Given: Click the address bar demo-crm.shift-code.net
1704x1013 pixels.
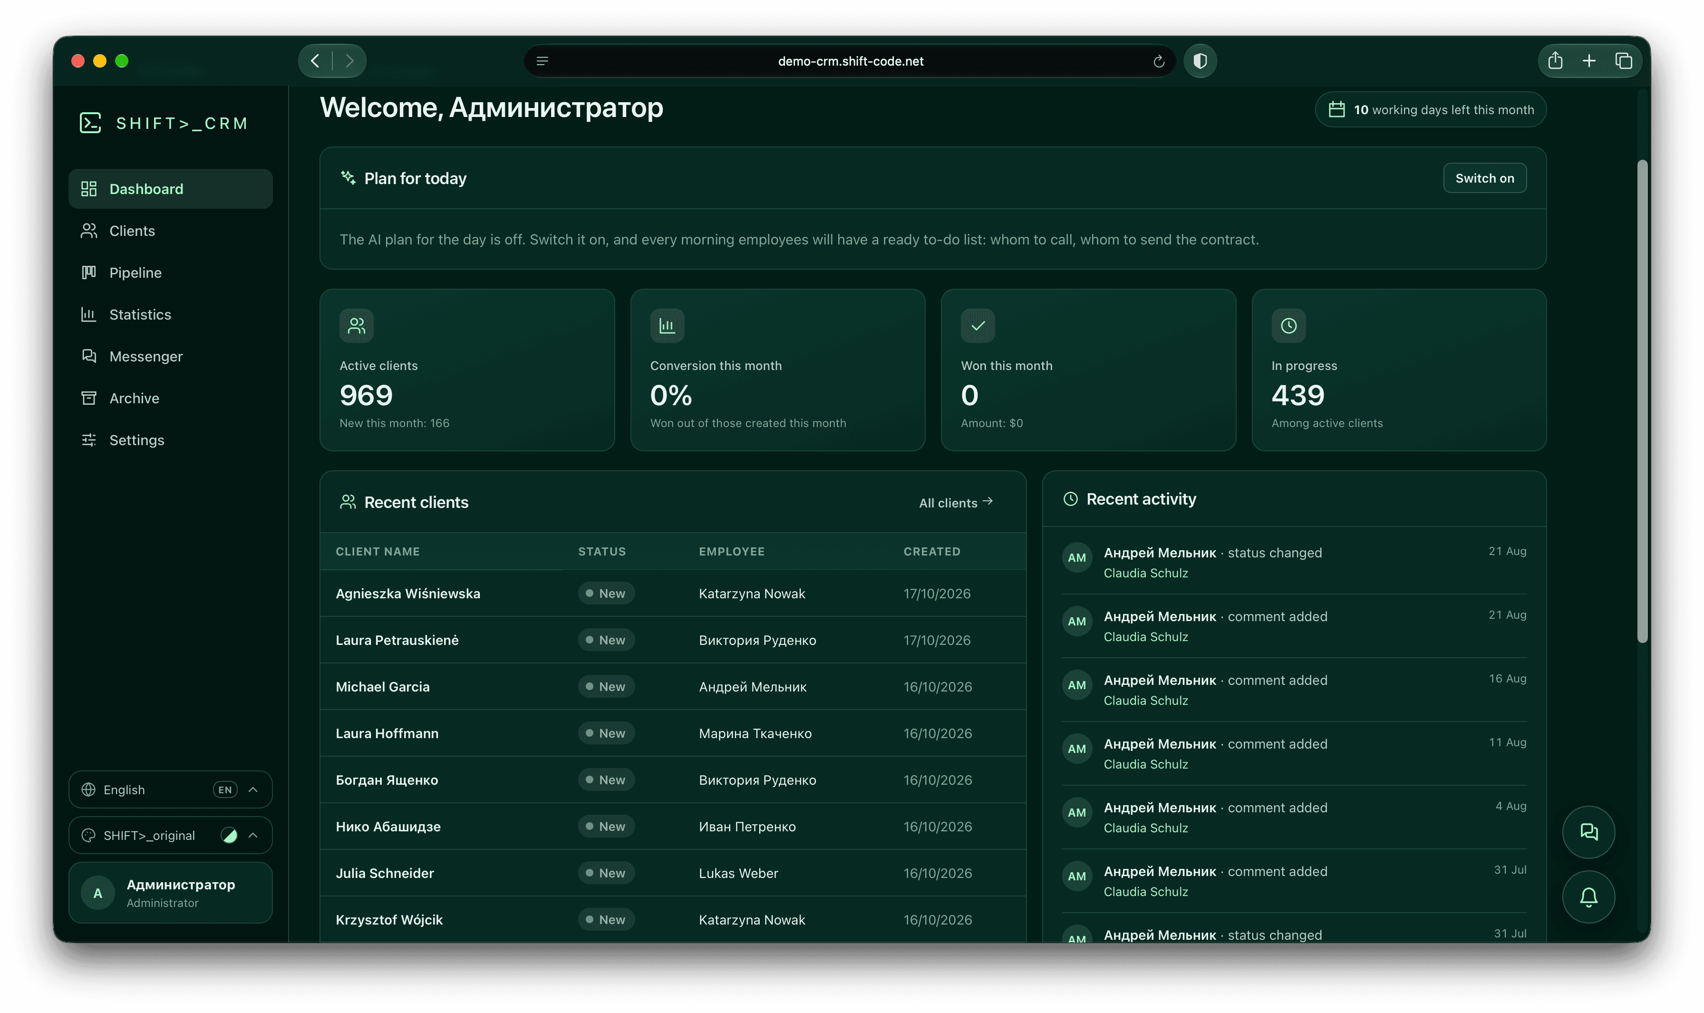Looking at the screenshot, I should (x=850, y=61).
